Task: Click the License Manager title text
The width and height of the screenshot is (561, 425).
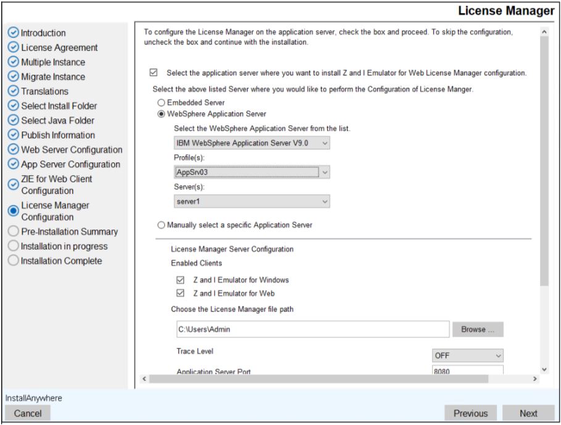Action: 506,10
